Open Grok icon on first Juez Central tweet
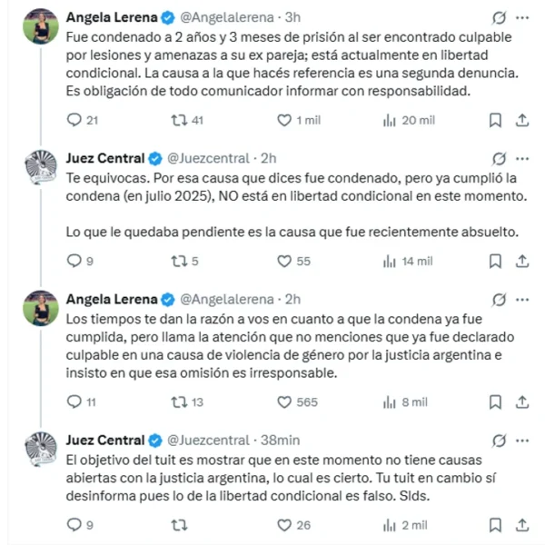 click(498, 159)
